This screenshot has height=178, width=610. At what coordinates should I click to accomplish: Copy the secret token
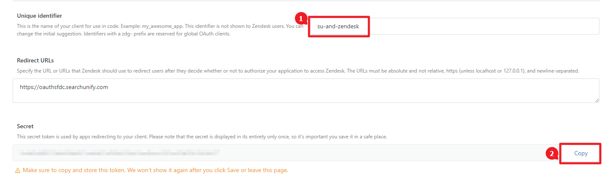point(580,153)
